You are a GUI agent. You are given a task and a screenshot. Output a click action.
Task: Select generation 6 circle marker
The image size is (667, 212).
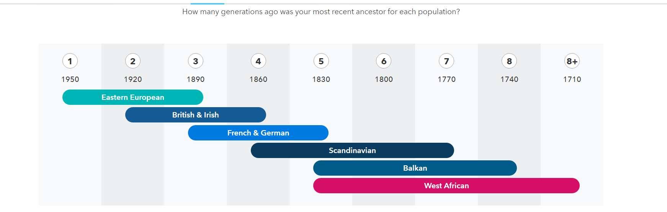click(384, 61)
